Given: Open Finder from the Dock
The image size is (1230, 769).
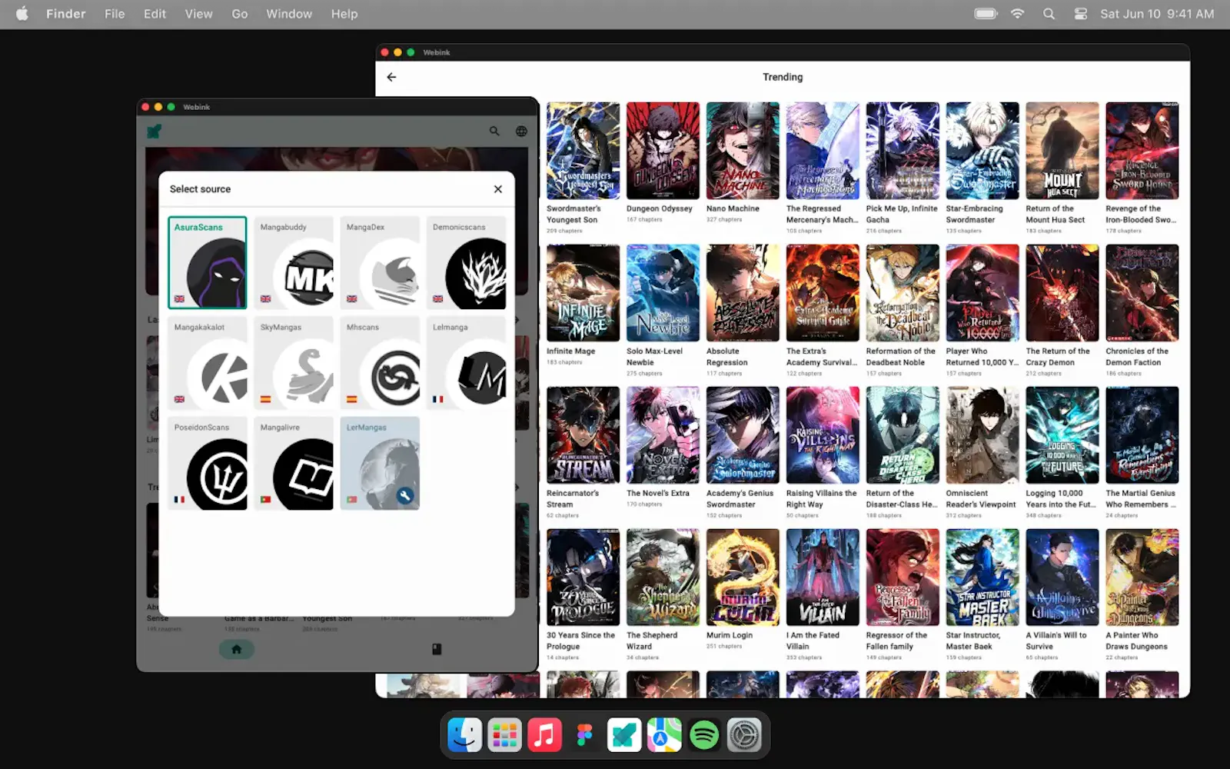Looking at the screenshot, I should 465,735.
